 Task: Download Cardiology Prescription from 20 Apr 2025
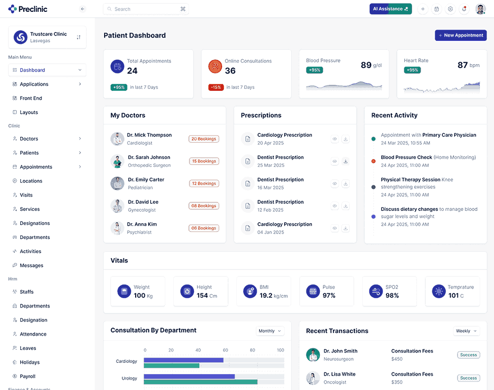pos(345,139)
